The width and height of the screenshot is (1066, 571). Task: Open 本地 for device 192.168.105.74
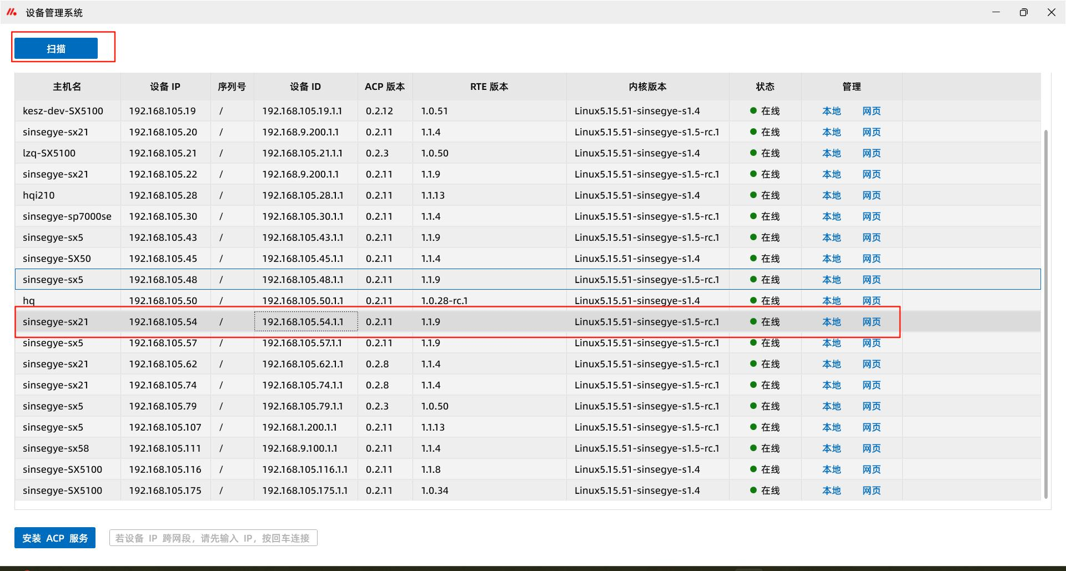tap(832, 385)
